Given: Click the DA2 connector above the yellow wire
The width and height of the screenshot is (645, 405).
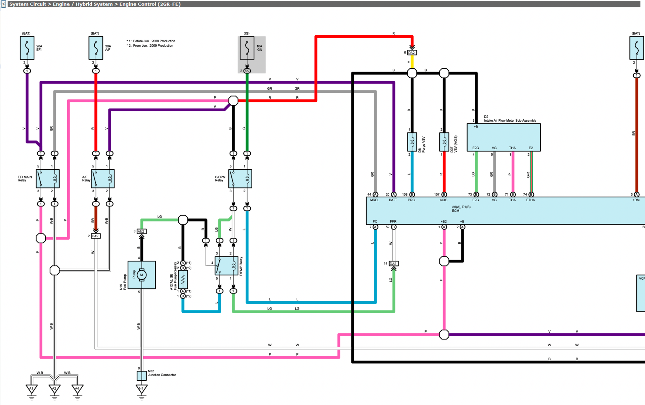Looking at the screenshot, I should (412, 53).
